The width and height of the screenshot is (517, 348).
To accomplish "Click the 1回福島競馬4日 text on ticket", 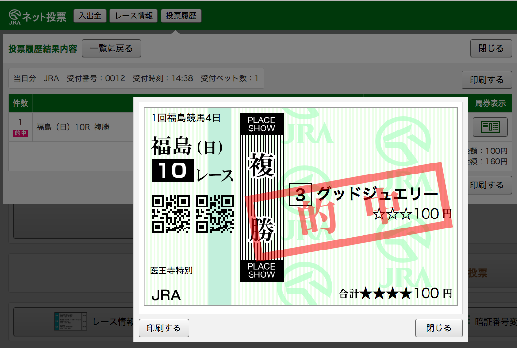I will [x=186, y=118].
